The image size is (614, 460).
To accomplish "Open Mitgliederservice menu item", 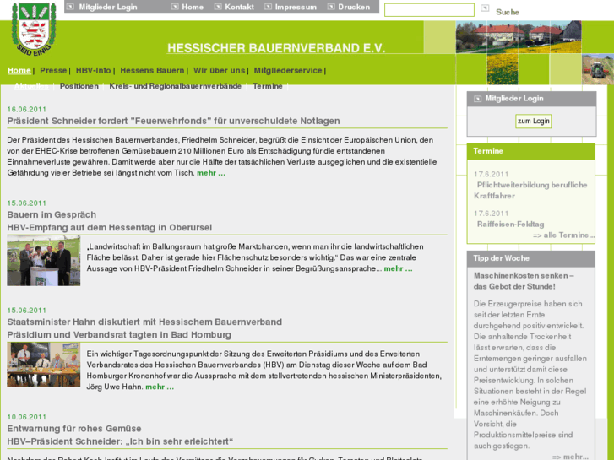I will point(288,70).
